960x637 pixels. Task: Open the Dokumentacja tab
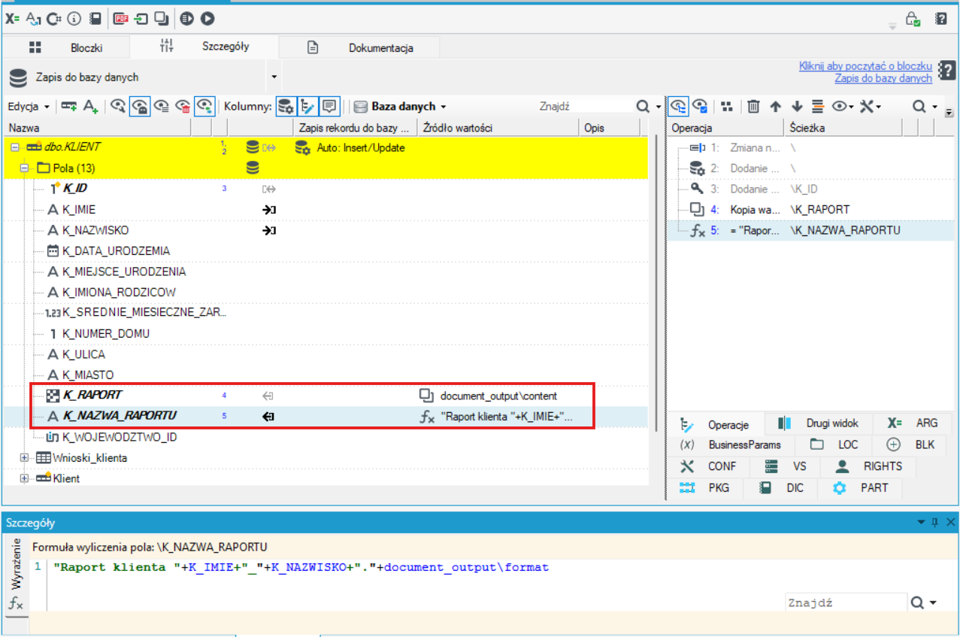(359, 47)
